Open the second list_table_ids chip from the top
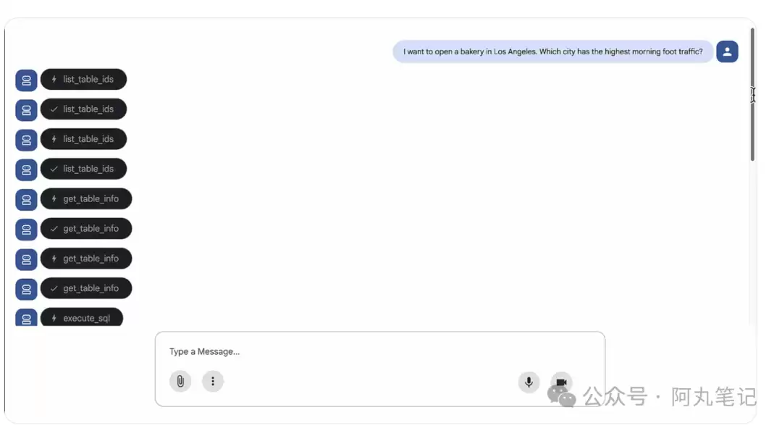 [x=83, y=109]
